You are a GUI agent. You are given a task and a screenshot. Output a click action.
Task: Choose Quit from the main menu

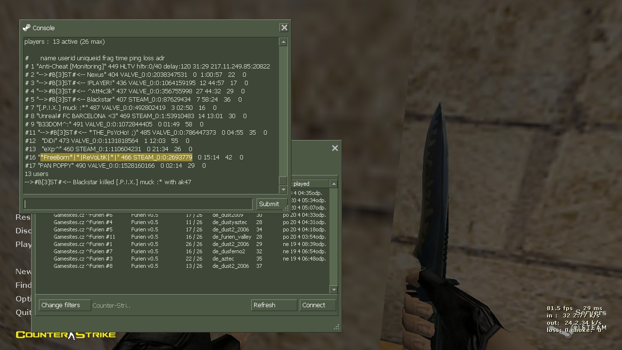[x=23, y=312]
